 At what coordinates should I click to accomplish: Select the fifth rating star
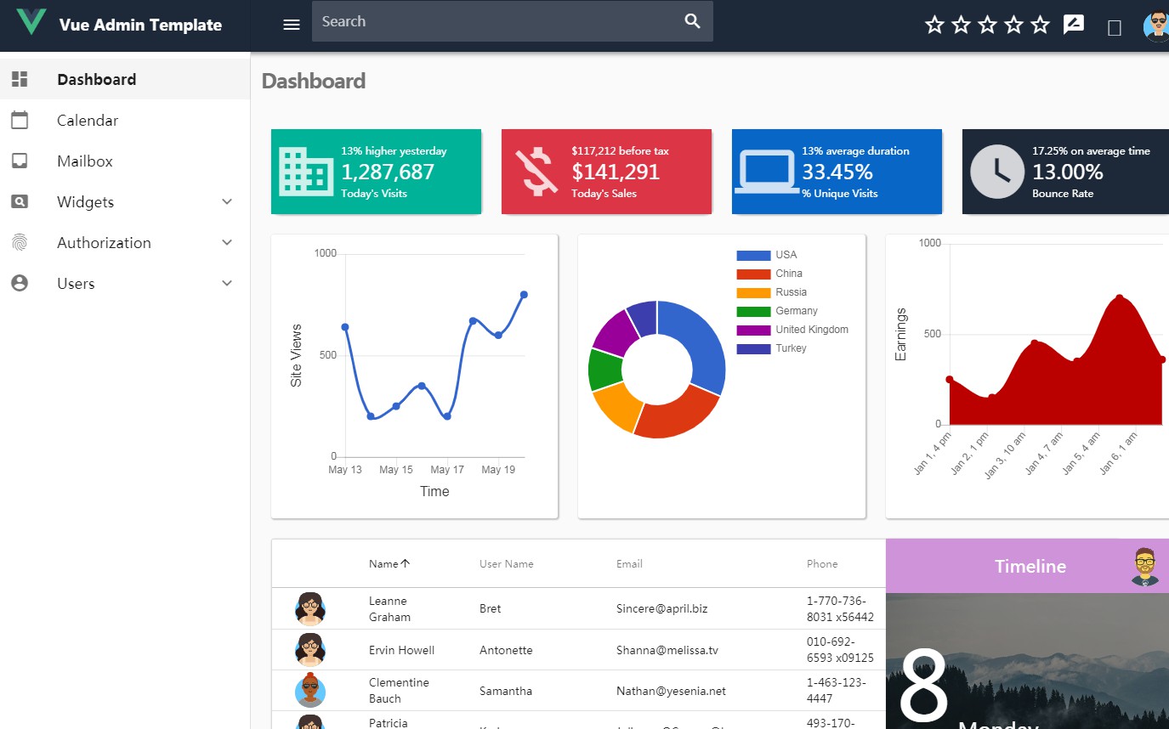[1040, 25]
